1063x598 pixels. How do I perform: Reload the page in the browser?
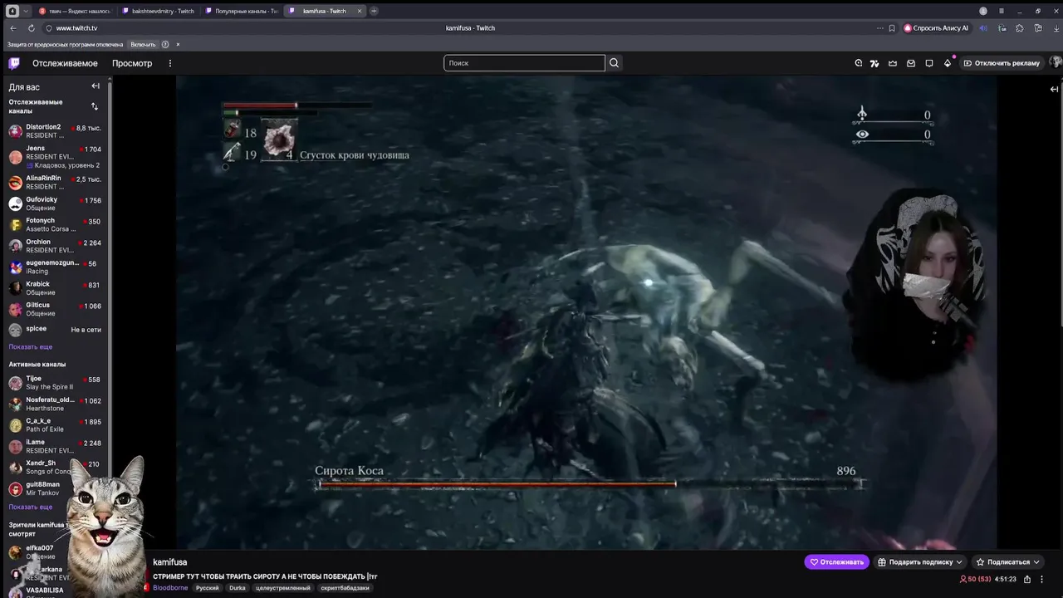coord(31,28)
